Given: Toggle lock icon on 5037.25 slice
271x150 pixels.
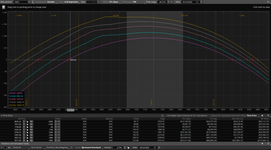Looking at the screenshot, I should (27, 138).
